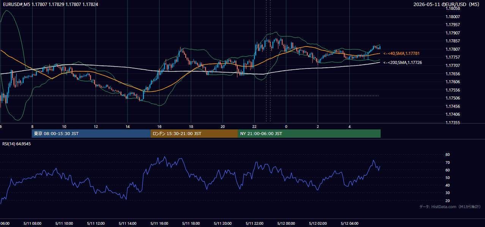Click hour tick 18 below price chart
The image size is (485, 227).
pos(191,127)
